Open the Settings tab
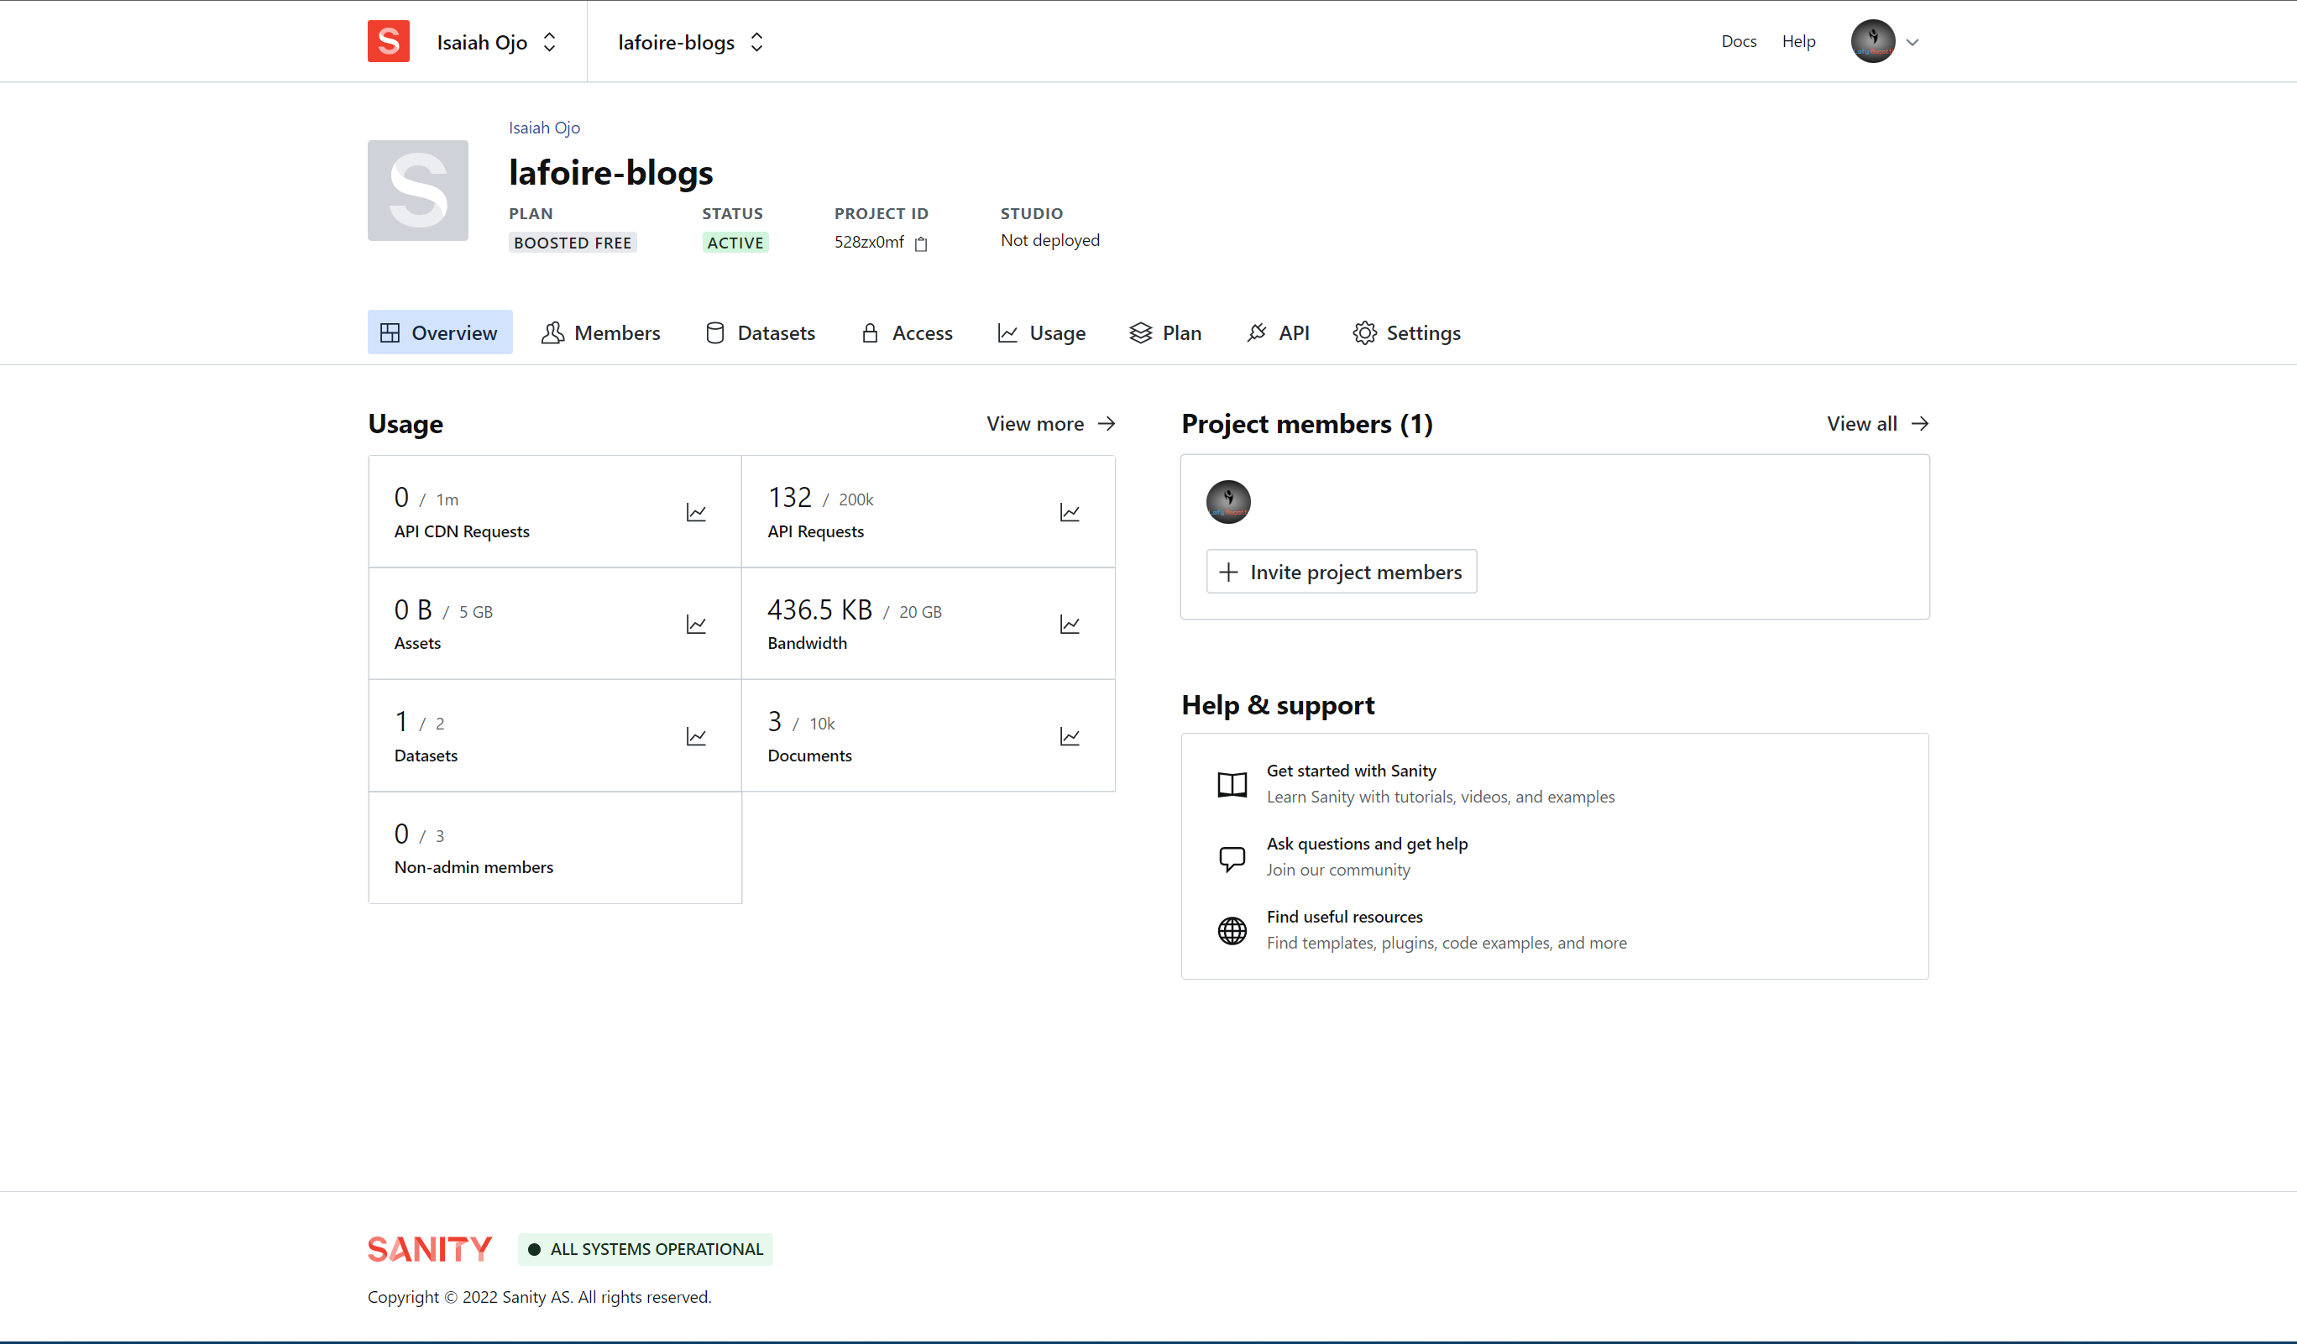The width and height of the screenshot is (2297, 1344). (x=1406, y=332)
